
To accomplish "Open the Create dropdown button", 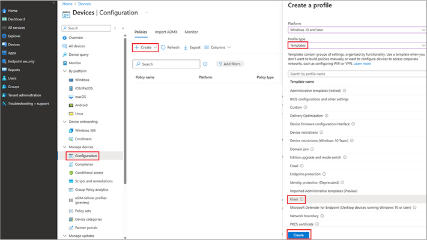I will 146,47.
